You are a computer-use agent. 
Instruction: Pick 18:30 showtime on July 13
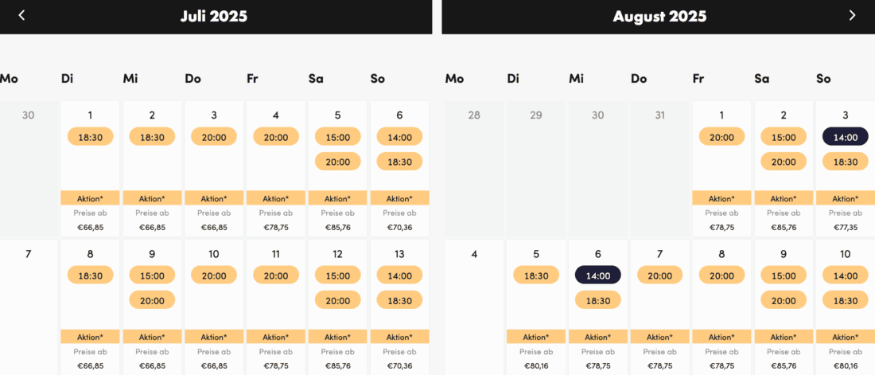click(399, 300)
